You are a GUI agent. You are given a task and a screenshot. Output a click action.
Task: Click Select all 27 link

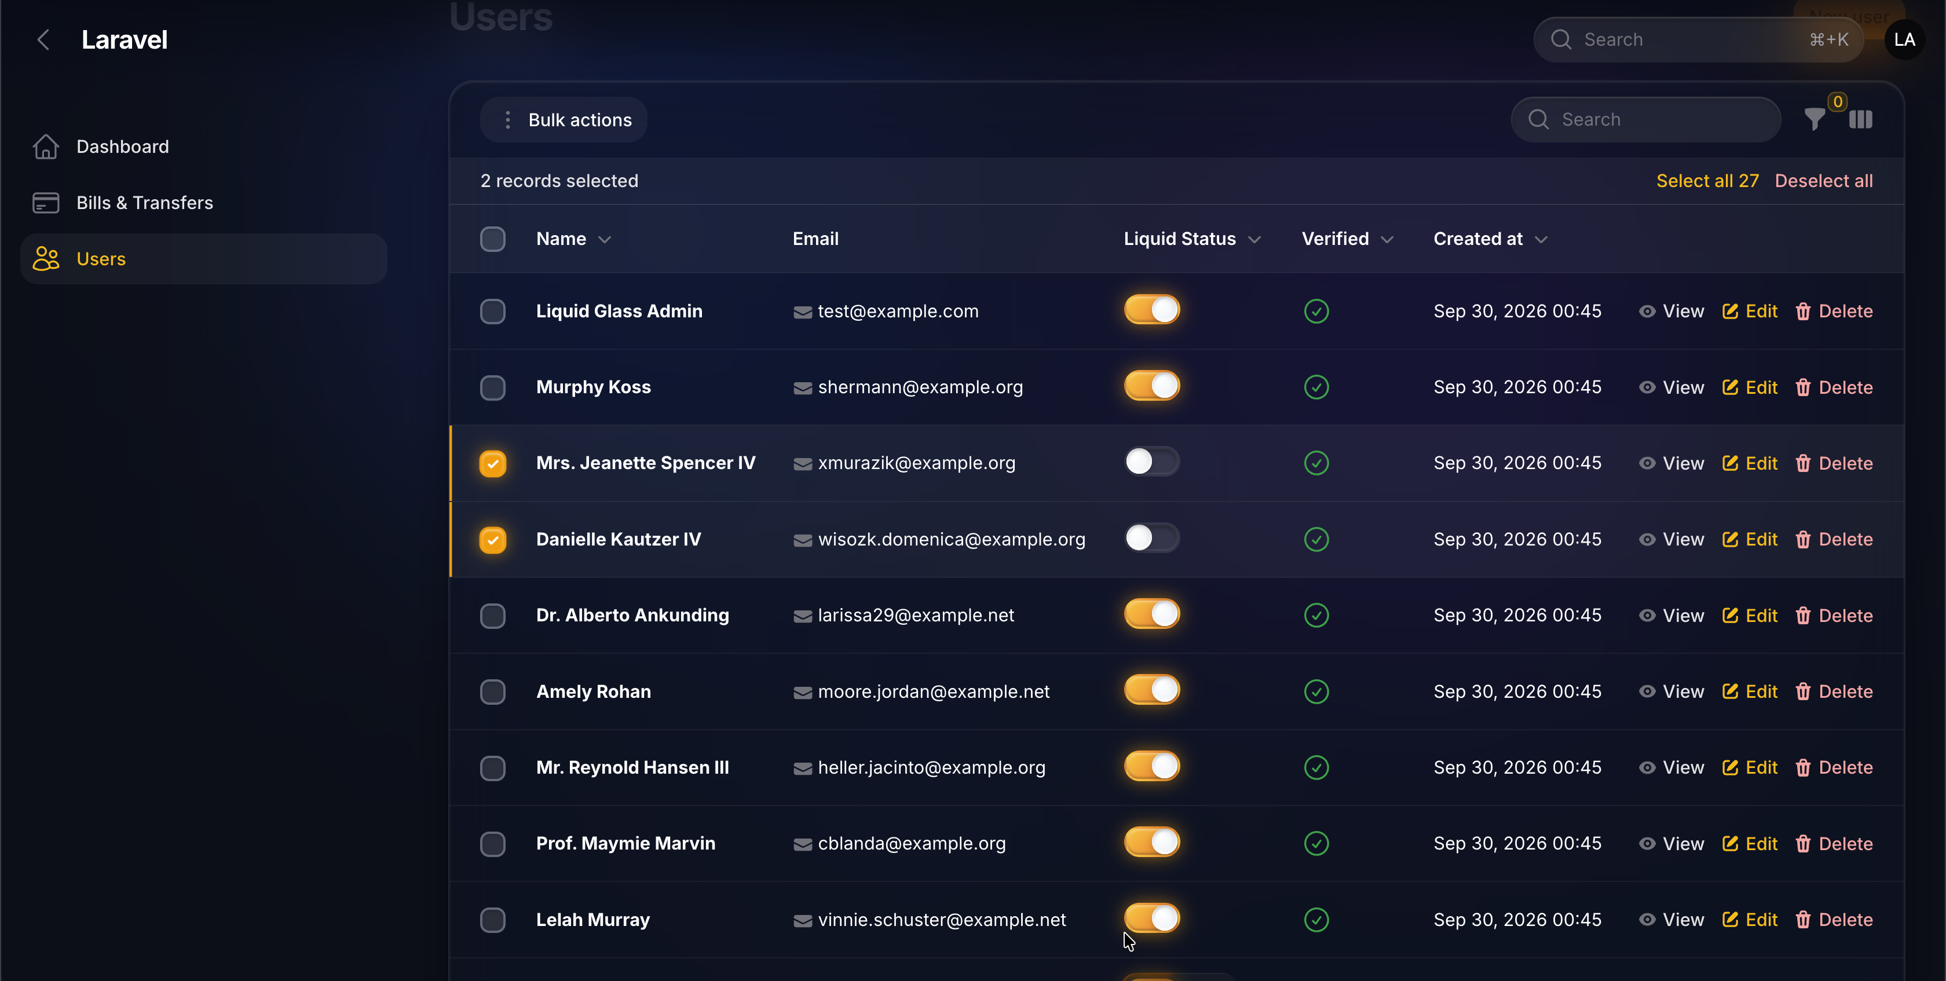pos(1707,181)
